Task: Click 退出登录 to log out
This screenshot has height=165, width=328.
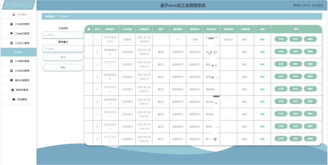Action: pyautogui.click(x=317, y=5)
